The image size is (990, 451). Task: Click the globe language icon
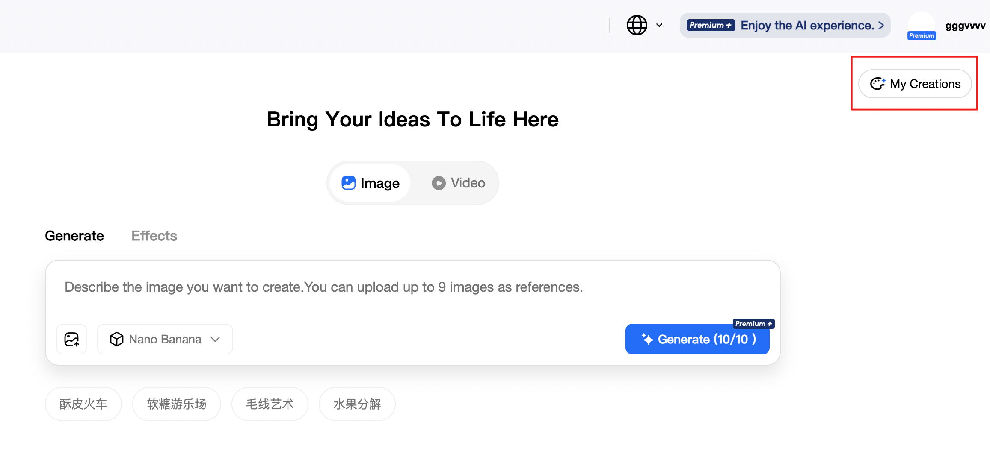point(636,25)
